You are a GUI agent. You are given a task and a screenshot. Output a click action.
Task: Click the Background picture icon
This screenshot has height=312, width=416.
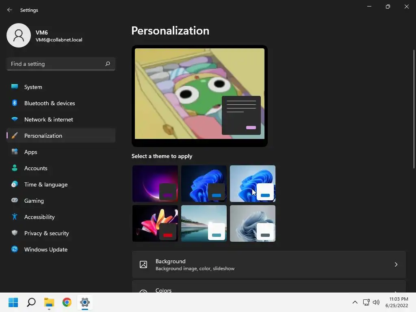click(x=143, y=264)
